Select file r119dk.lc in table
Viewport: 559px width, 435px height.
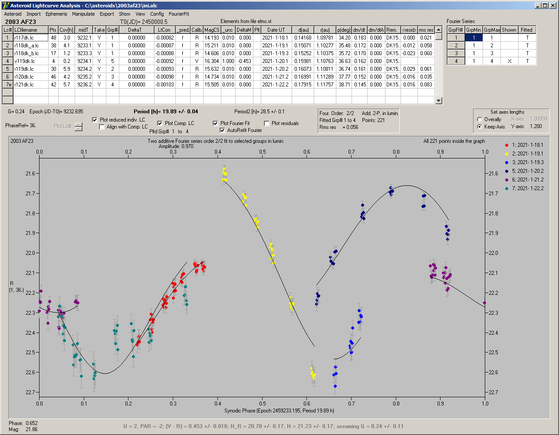[30, 69]
